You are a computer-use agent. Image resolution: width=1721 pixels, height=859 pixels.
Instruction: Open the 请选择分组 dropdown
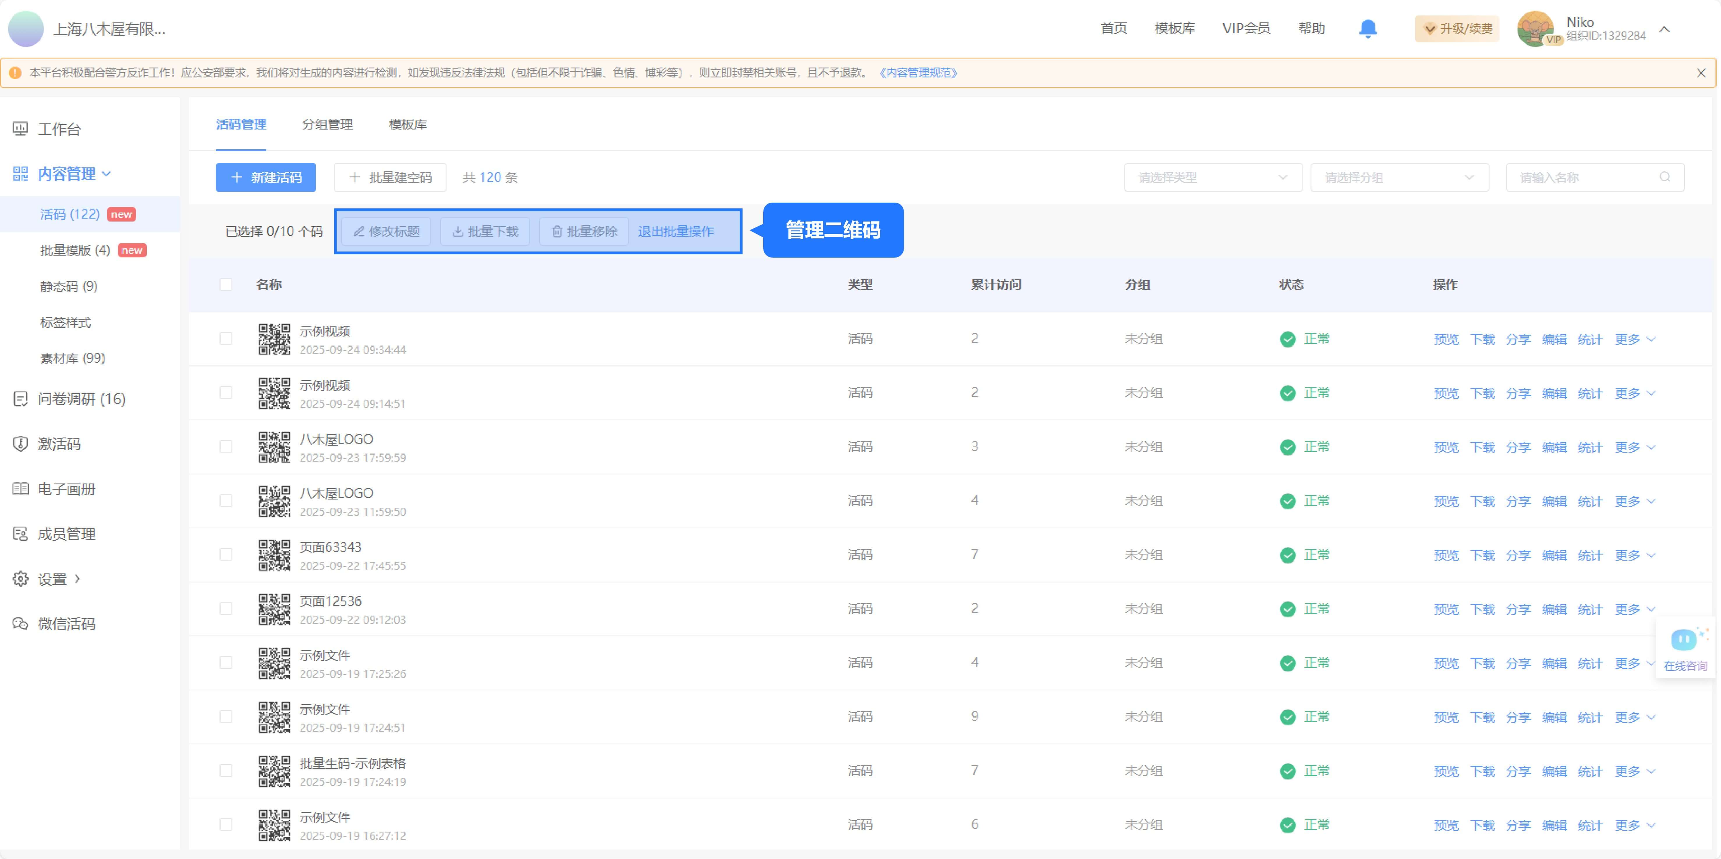pos(1399,177)
